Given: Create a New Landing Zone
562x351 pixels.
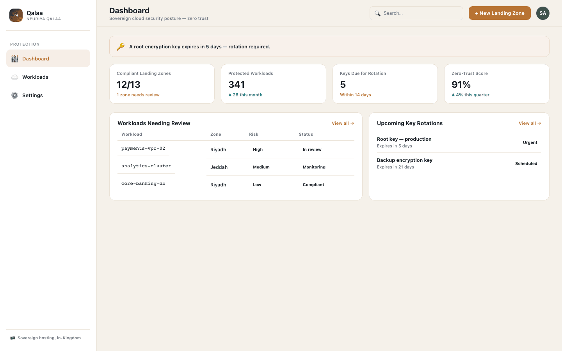Looking at the screenshot, I should coord(500,13).
